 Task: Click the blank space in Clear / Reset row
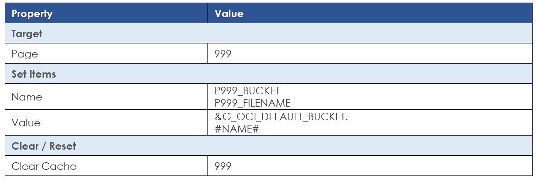(304, 146)
